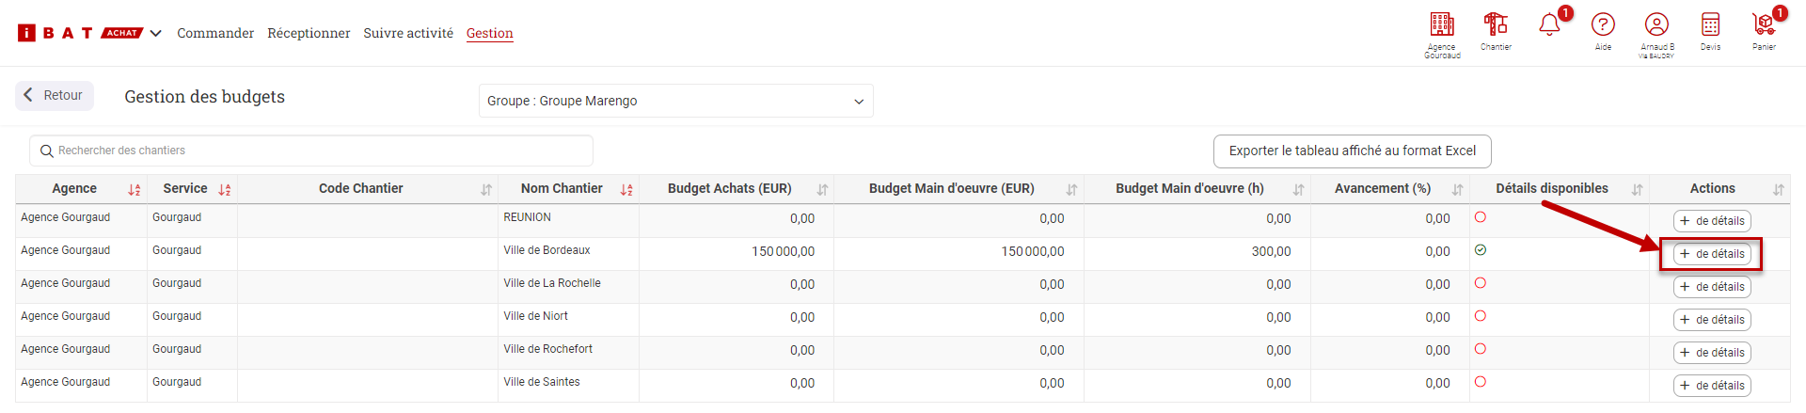This screenshot has height=413, width=1806.
Task: Open the Commander menu
Action: pyautogui.click(x=215, y=33)
